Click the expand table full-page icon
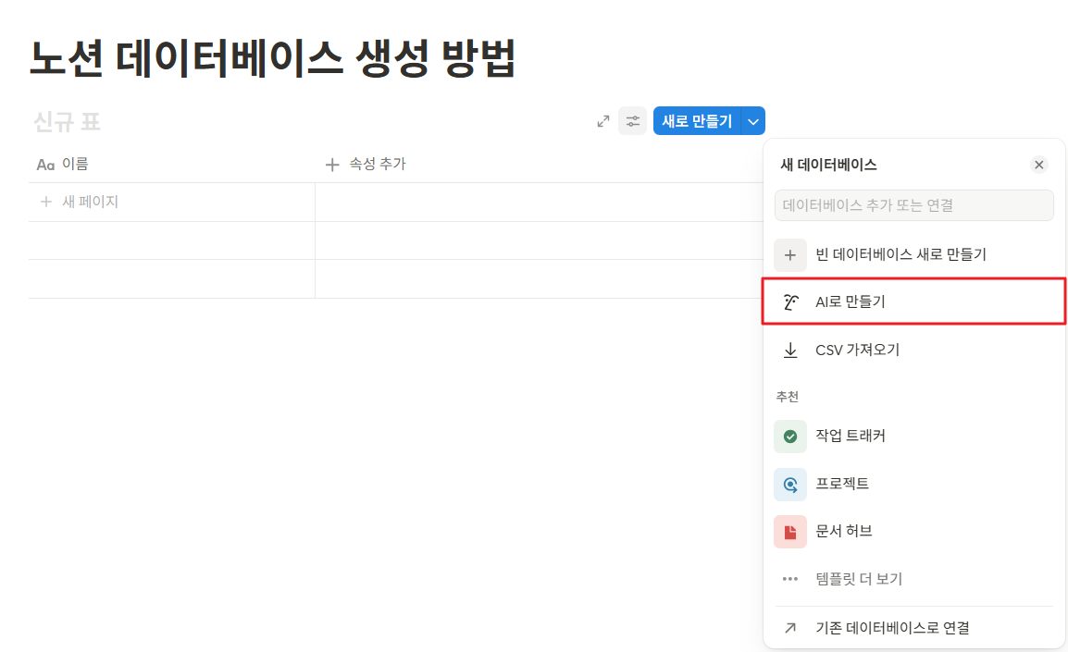The width and height of the screenshot is (1068, 652). click(x=602, y=120)
